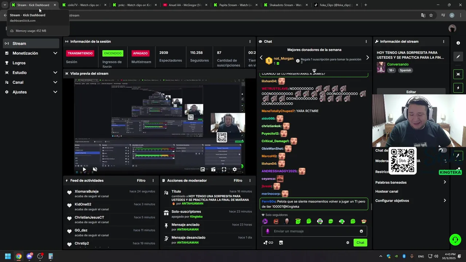Switch to ciriloTV clips browser tab
466x262 pixels.
[x=84, y=5]
